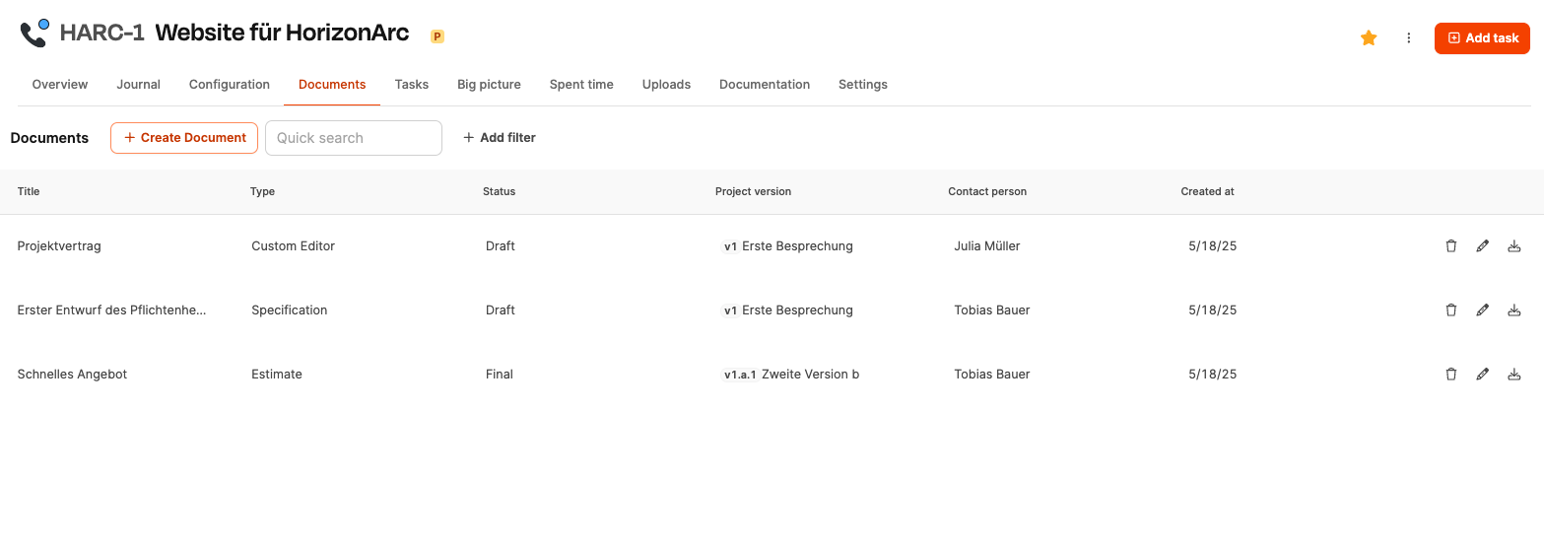Download the Projektvertrag document
The height and width of the screenshot is (549, 1544).
pos(1514,246)
